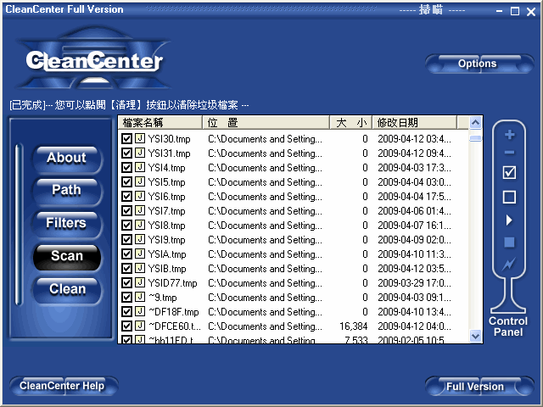Open the Filters section
This screenshot has width=543, height=407.
[x=66, y=223]
